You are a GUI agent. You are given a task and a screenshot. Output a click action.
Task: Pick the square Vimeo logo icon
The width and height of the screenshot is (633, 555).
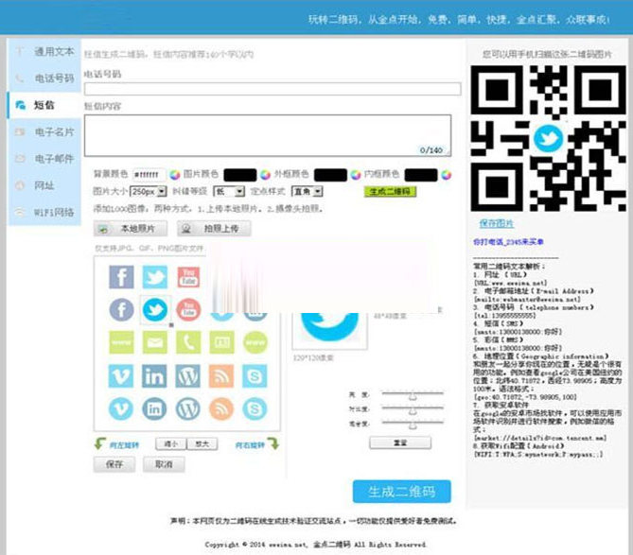pyautogui.click(x=121, y=376)
